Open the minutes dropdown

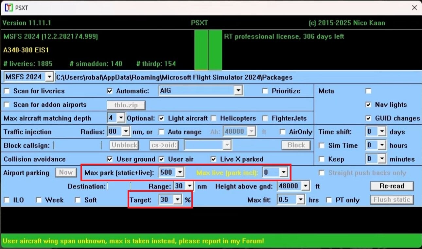[382, 159]
